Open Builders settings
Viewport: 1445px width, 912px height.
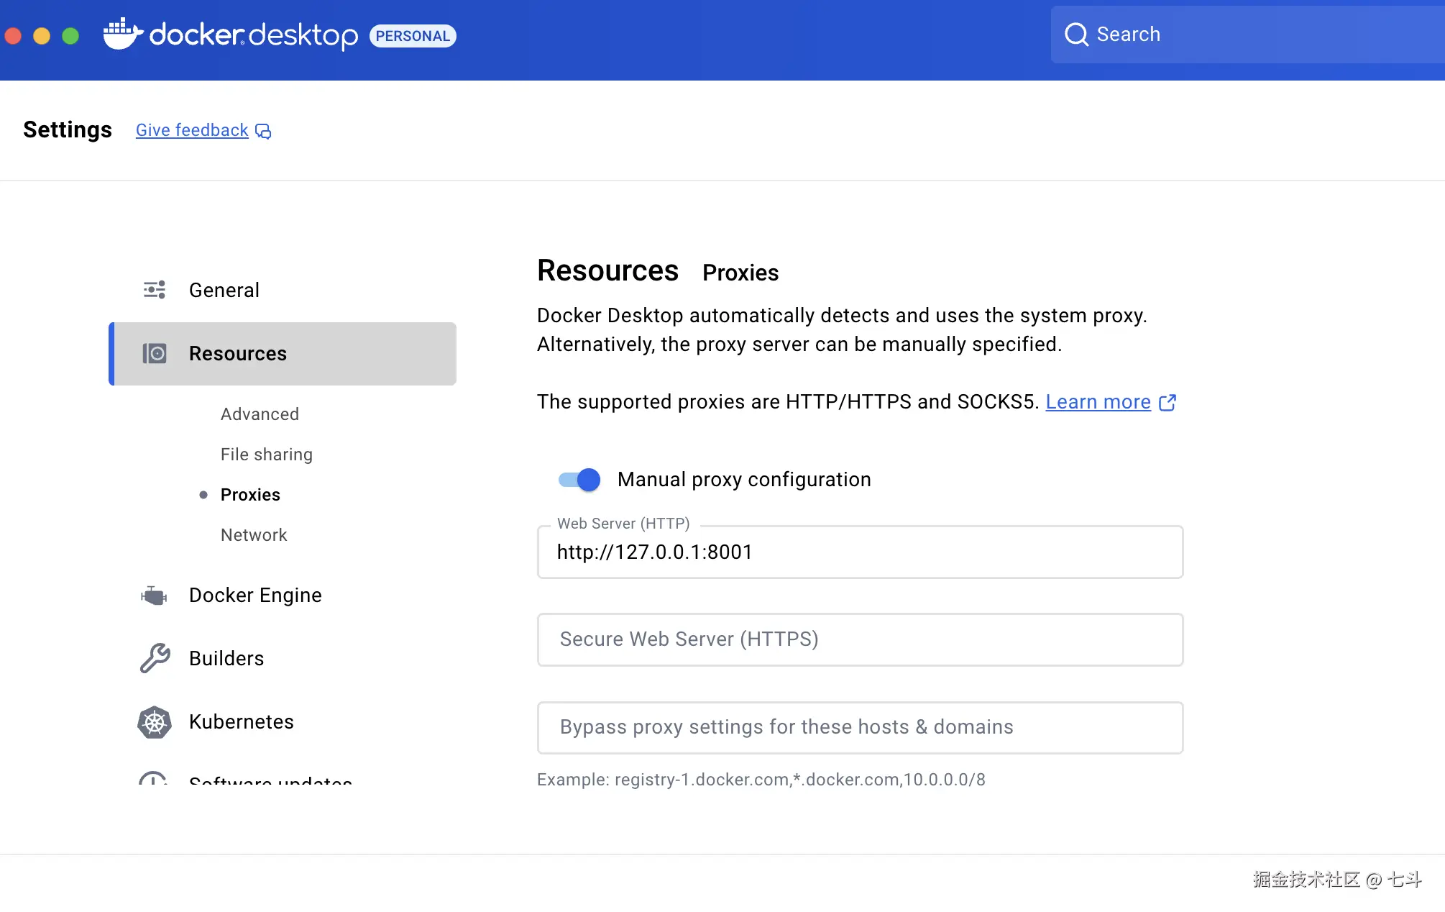226,659
